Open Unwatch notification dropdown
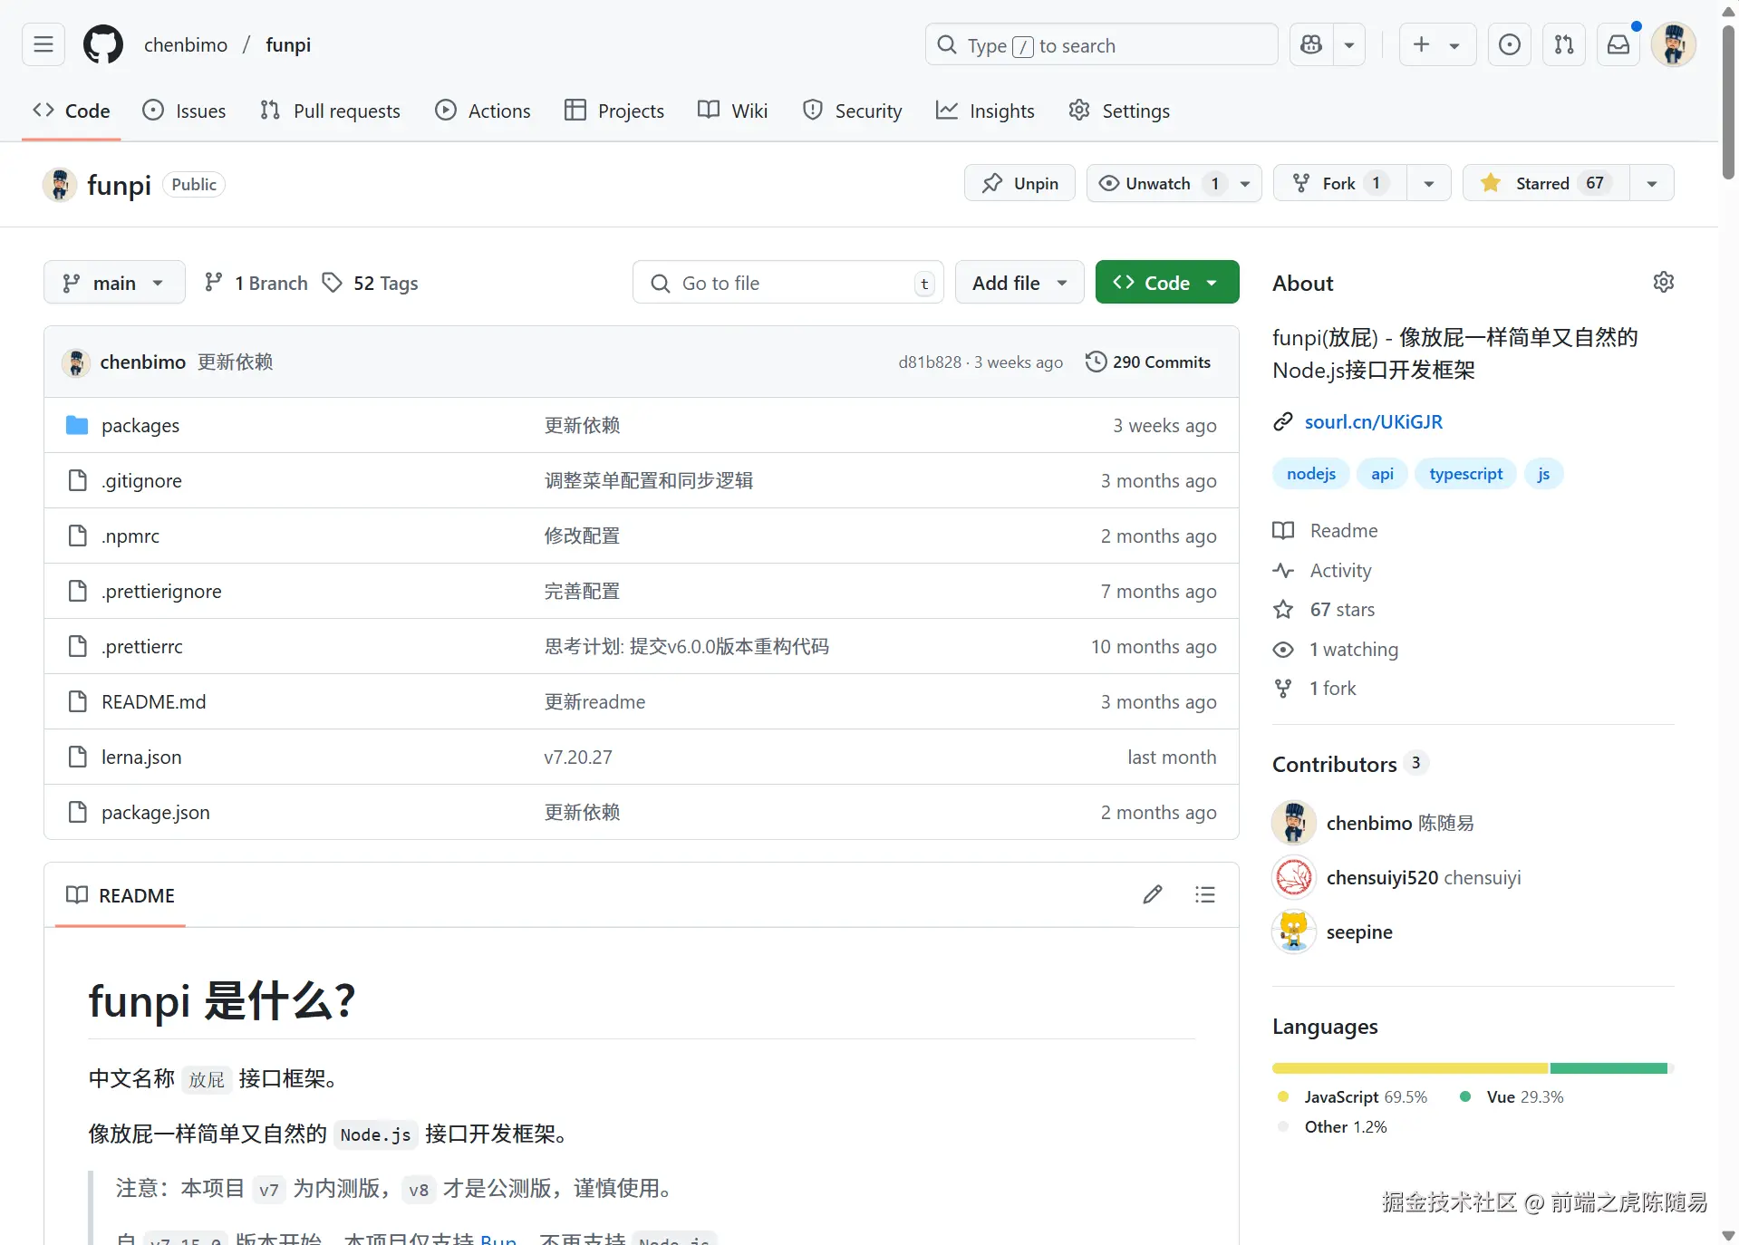The width and height of the screenshot is (1739, 1245). click(1174, 183)
